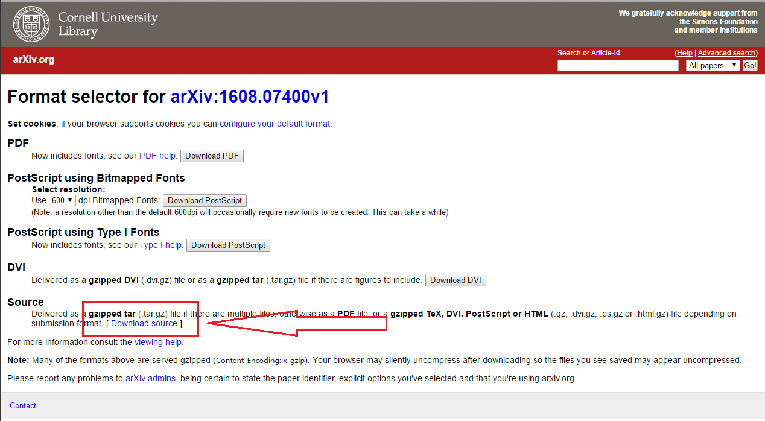Expand the 600 dpi resolution dropdown
The width and height of the screenshot is (765, 421).
62,200
